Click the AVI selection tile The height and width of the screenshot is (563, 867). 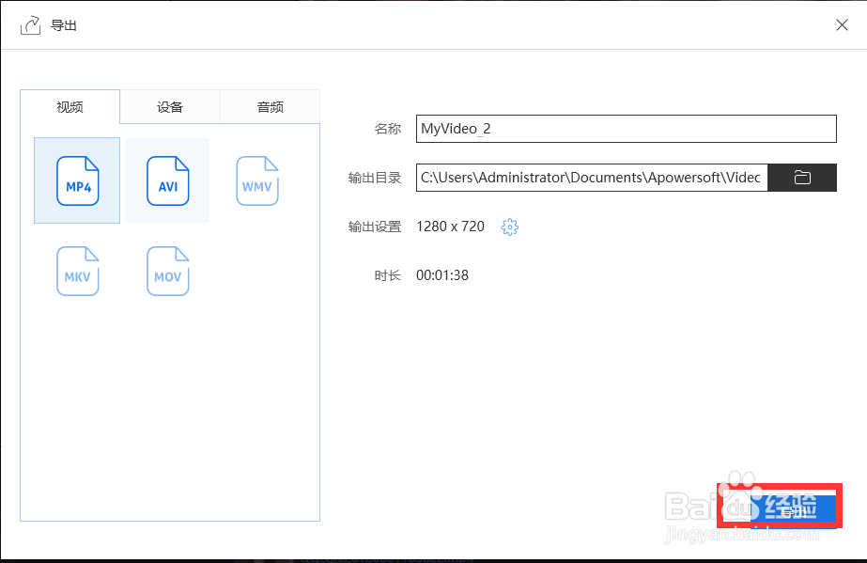pyautogui.click(x=166, y=180)
